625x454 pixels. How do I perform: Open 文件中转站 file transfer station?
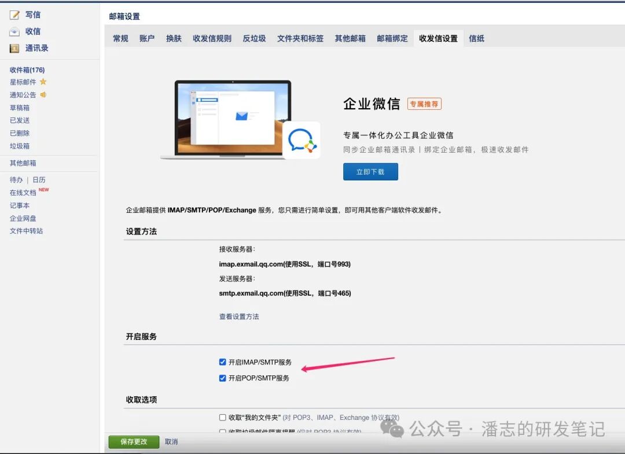tap(26, 231)
